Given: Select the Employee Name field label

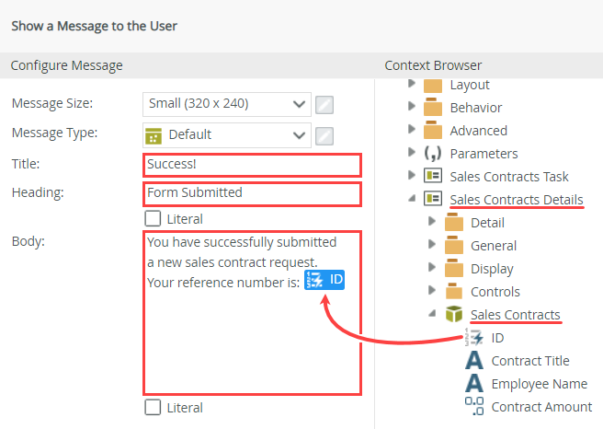Looking at the screenshot, I should (x=540, y=384).
